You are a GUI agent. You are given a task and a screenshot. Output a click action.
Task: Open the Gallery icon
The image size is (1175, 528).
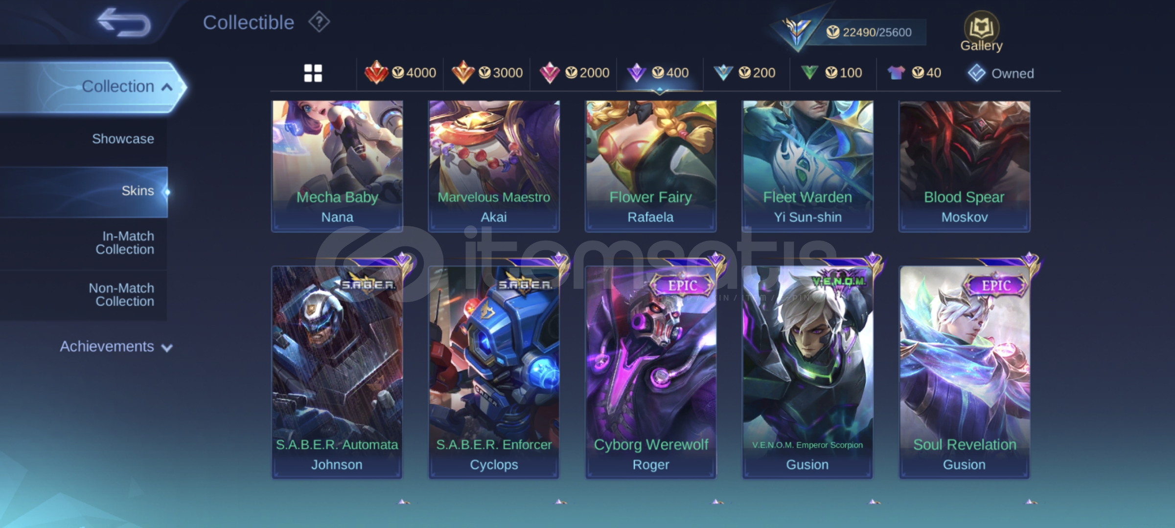[x=981, y=32]
